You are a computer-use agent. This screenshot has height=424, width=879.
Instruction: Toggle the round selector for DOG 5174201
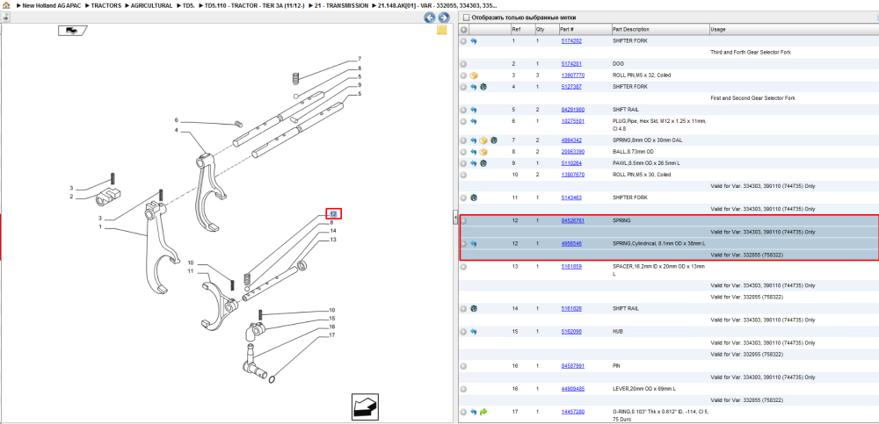463,64
